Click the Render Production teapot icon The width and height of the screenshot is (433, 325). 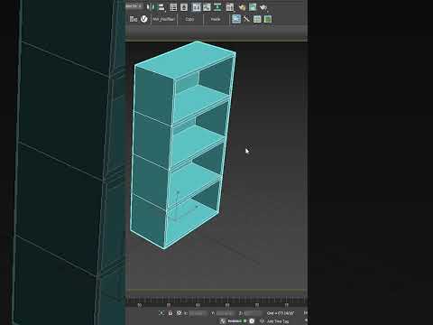263,7
